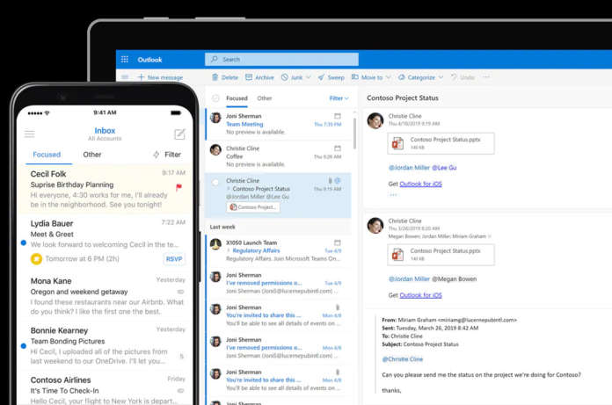Open hamburger menu on phone Inbox
This screenshot has width=612, height=405.
tap(30, 134)
